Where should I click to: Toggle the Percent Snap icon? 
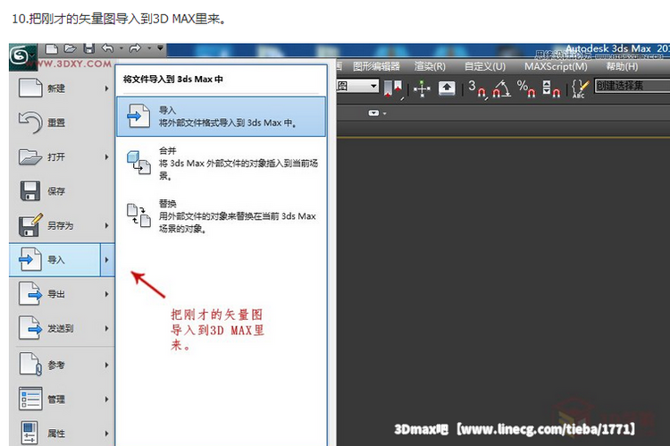pos(526,88)
